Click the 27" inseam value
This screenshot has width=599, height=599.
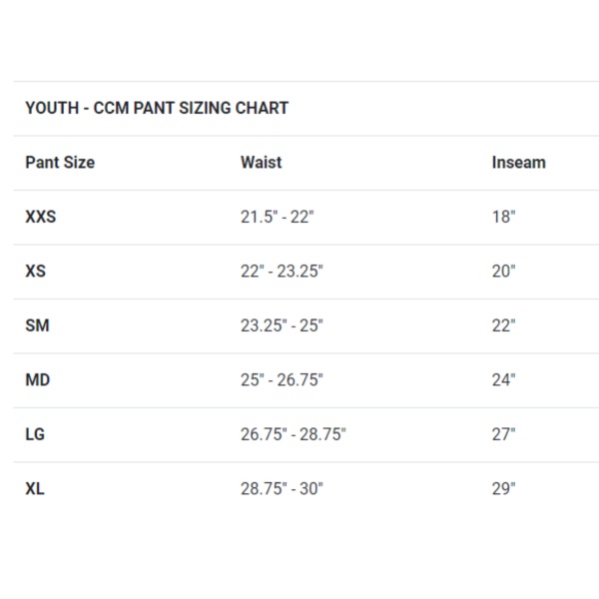tap(503, 434)
